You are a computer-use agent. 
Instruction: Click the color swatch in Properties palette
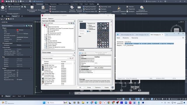pos(18,30)
